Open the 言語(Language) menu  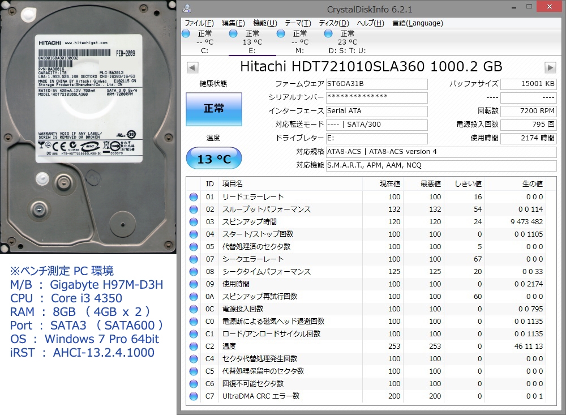click(418, 23)
